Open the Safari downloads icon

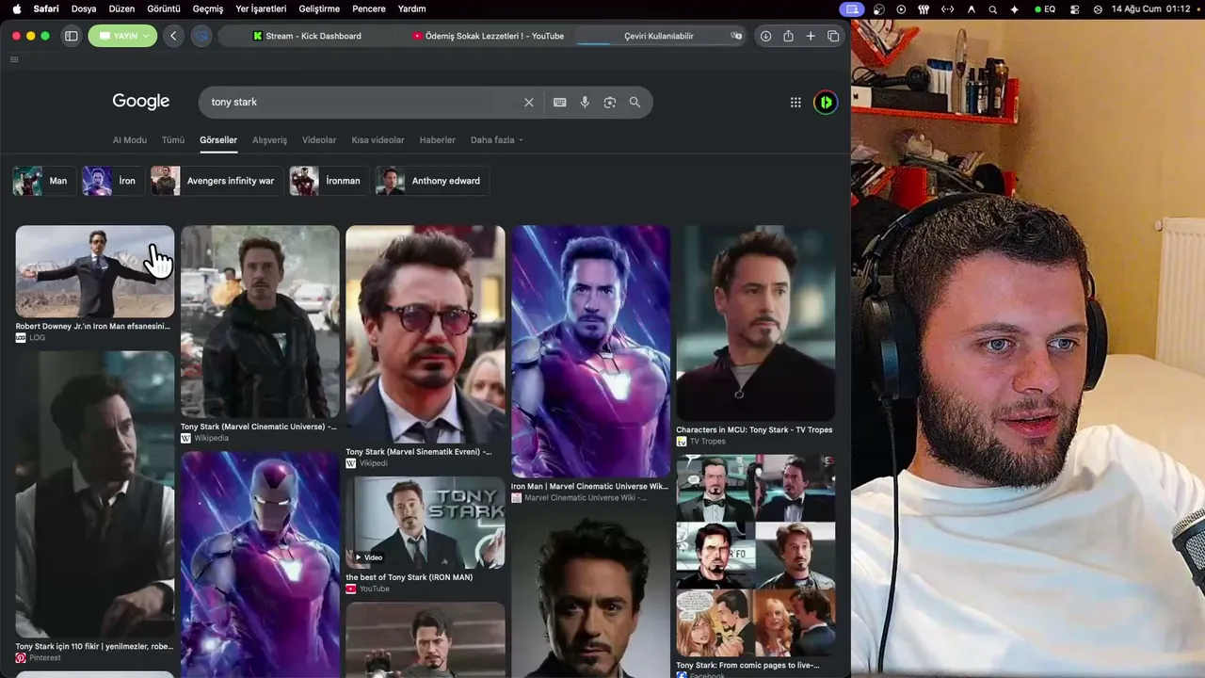pos(765,36)
